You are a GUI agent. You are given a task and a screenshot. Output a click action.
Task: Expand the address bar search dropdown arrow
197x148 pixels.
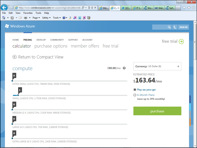click(86, 8)
